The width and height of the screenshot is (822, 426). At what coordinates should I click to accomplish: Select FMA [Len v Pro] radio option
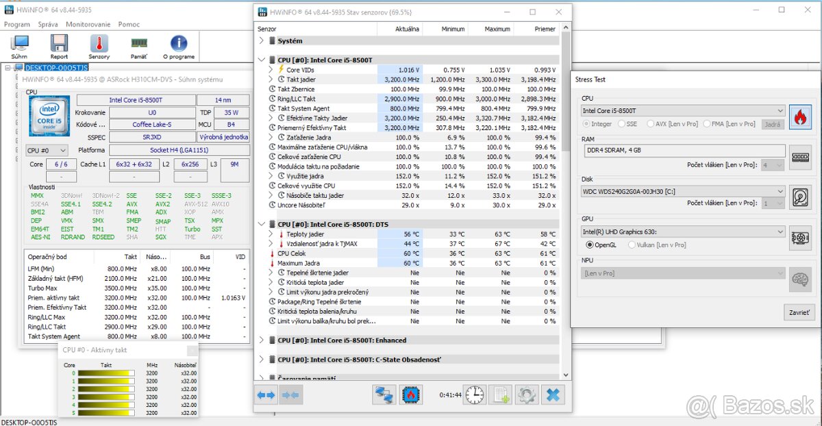coord(729,124)
